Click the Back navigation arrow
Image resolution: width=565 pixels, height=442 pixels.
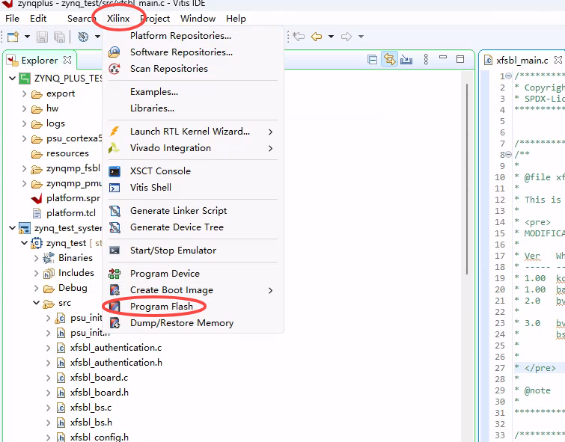(317, 37)
